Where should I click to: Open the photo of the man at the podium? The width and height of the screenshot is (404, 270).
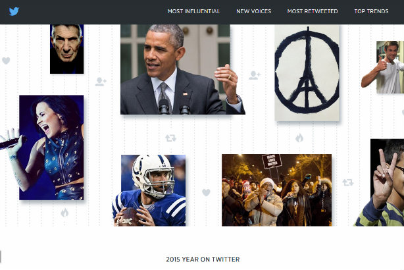point(183,69)
